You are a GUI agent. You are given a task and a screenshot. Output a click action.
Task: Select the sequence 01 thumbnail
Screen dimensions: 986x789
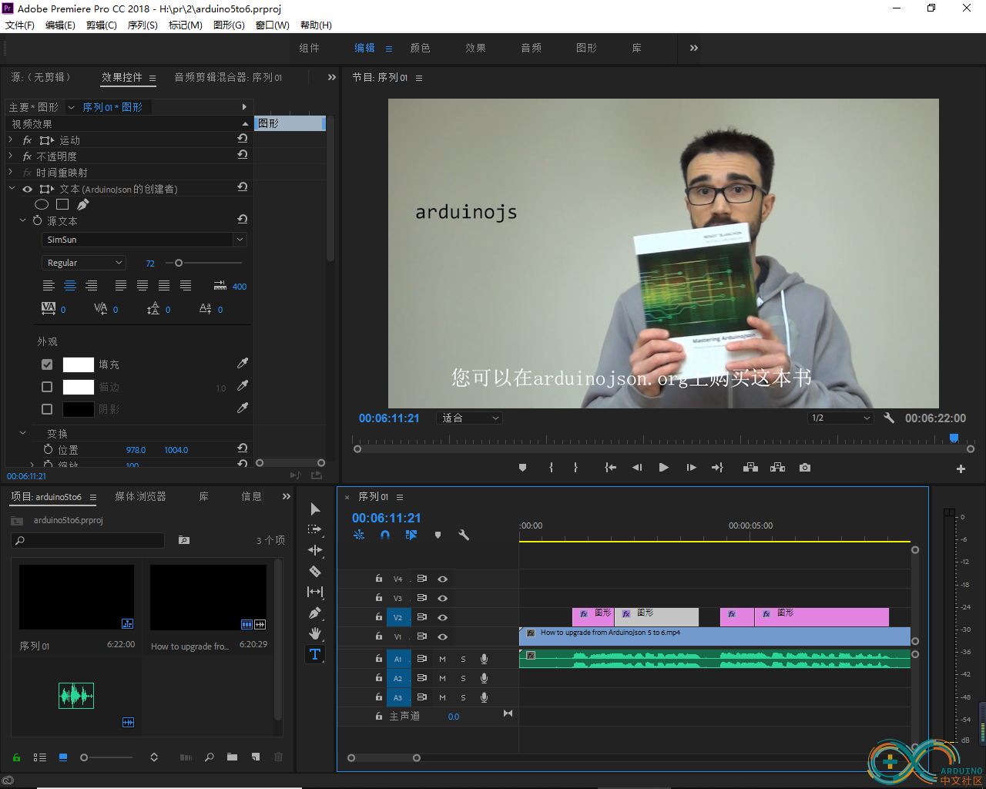pyautogui.click(x=76, y=597)
